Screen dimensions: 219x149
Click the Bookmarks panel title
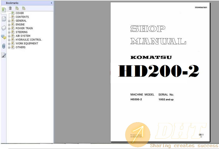pyautogui.click(x=12, y=3)
